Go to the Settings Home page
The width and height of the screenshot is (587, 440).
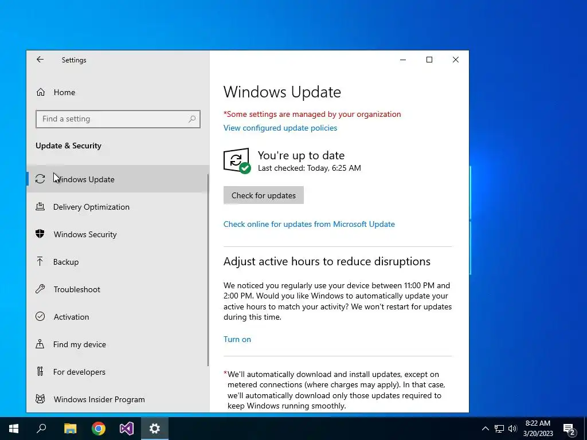[117, 92]
